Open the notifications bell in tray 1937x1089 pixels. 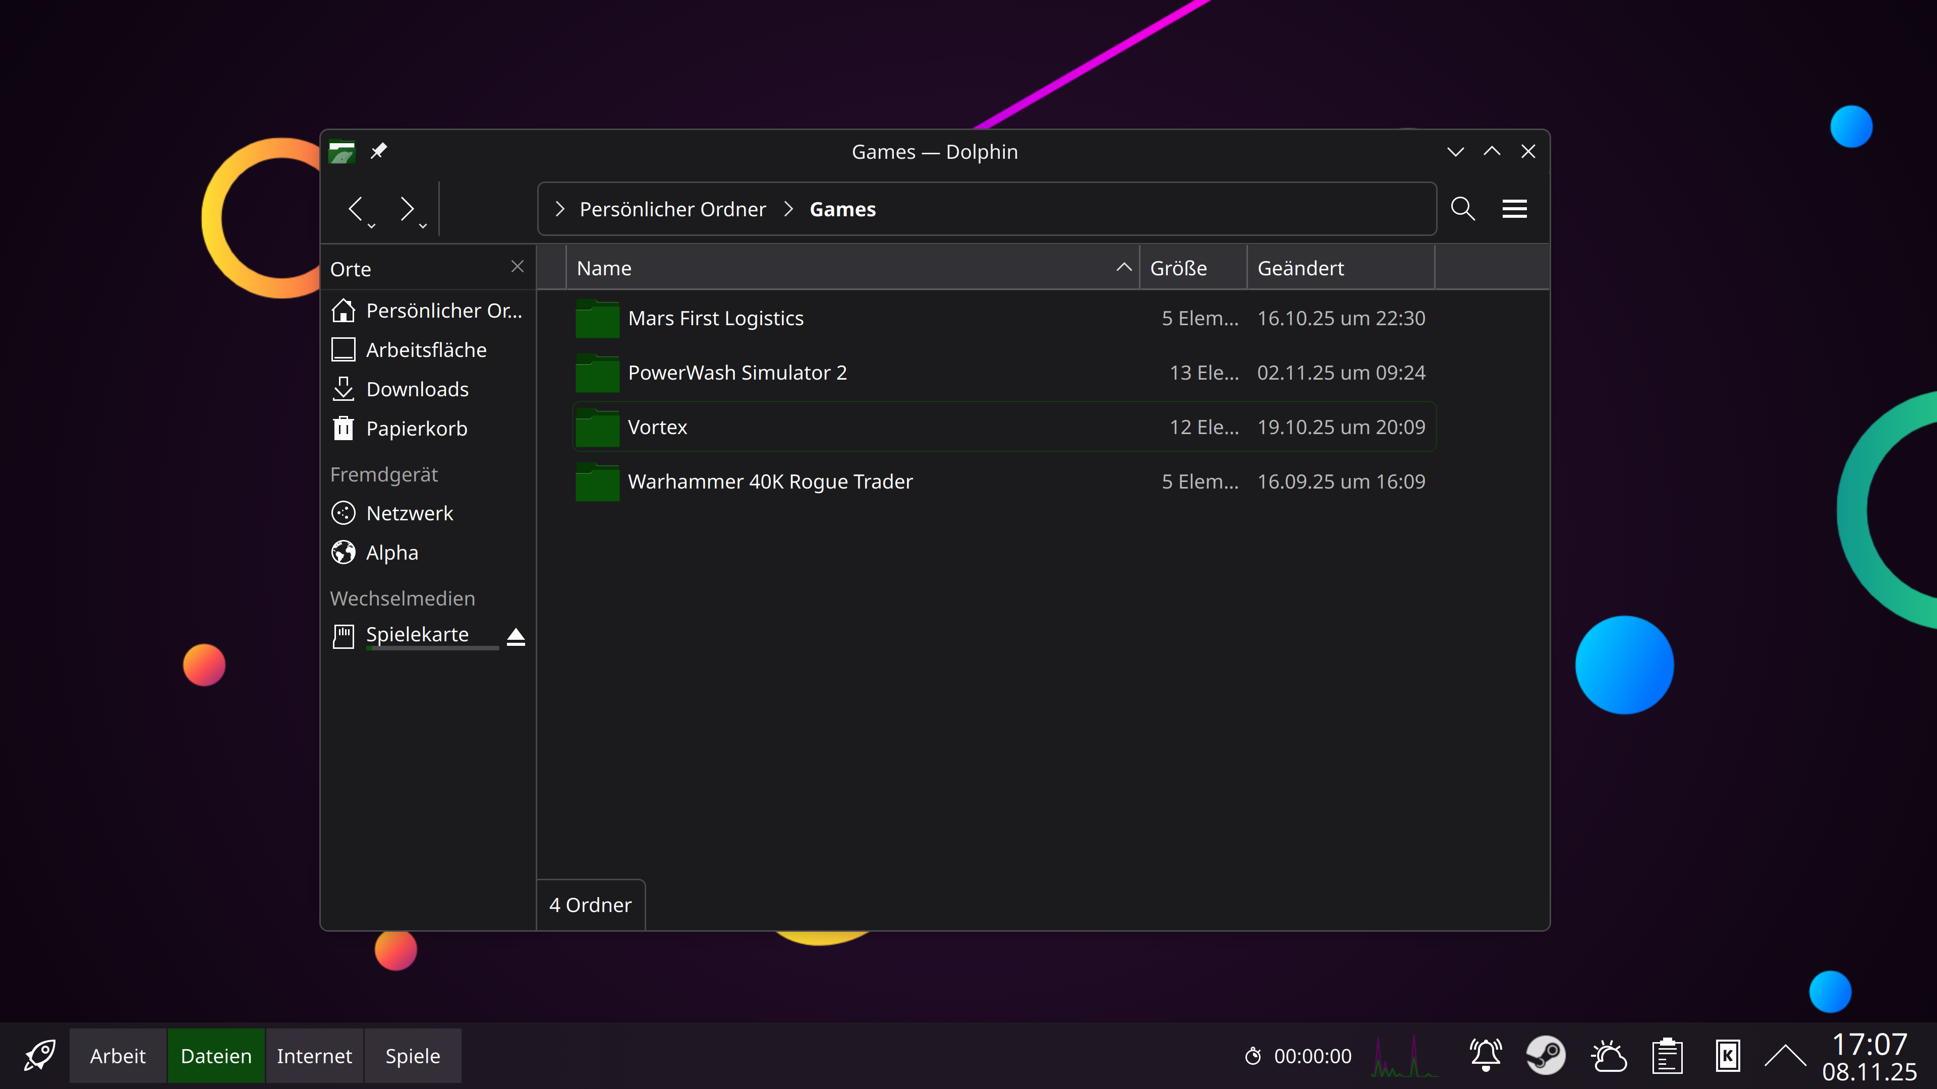coord(1486,1056)
